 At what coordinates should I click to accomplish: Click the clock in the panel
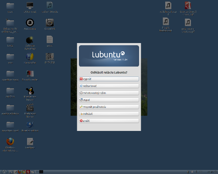211,172
